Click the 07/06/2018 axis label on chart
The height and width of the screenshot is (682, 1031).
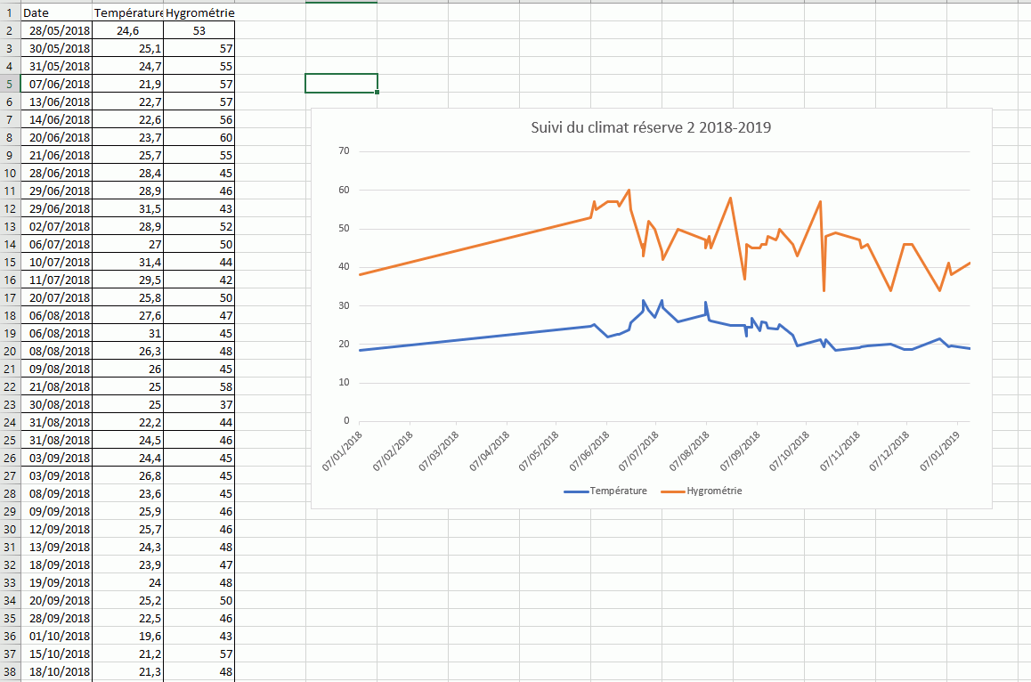589,451
